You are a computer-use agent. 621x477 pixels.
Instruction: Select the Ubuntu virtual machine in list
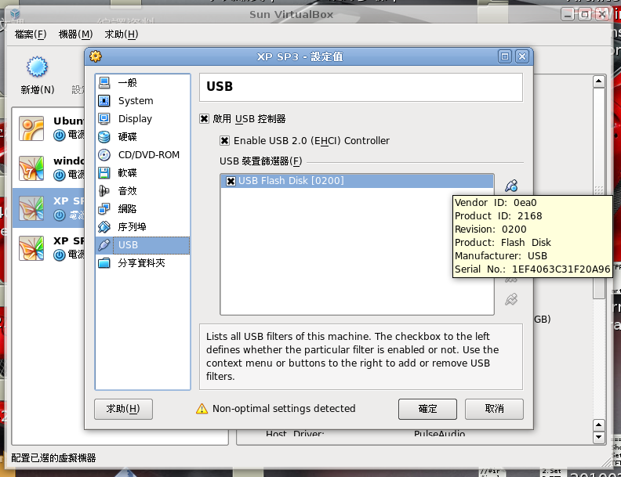pos(50,128)
